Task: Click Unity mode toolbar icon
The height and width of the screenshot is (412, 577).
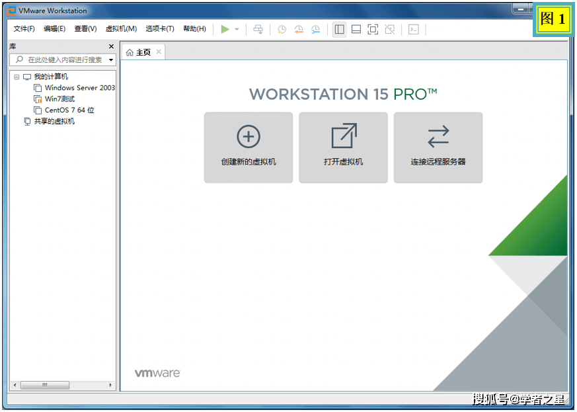Action: tap(390, 30)
